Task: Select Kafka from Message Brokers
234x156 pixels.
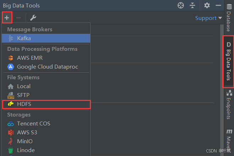Action: (24, 38)
